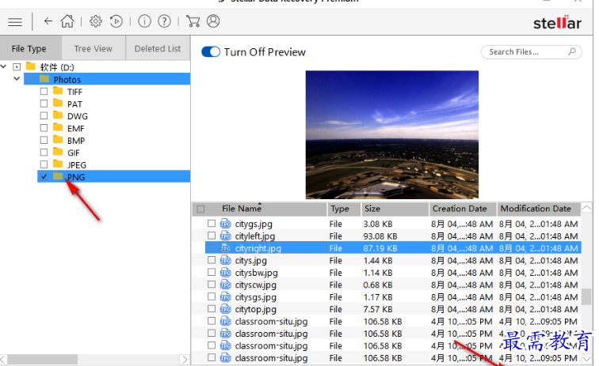Select file name cityscw.jpg
Image resolution: width=599 pixels, height=366 pixels.
click(x=256, y=285)
